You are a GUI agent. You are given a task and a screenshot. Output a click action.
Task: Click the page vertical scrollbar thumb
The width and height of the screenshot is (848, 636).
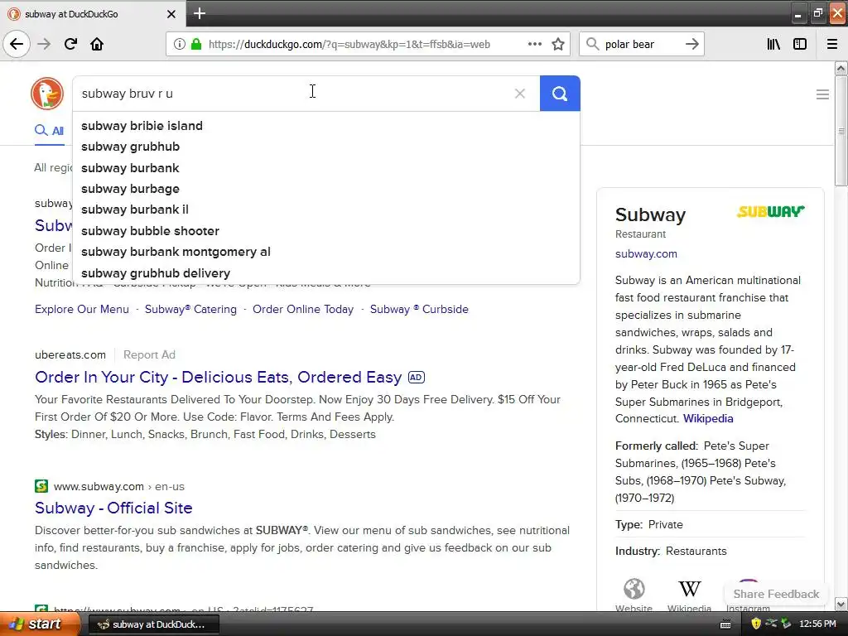(841, 132)
